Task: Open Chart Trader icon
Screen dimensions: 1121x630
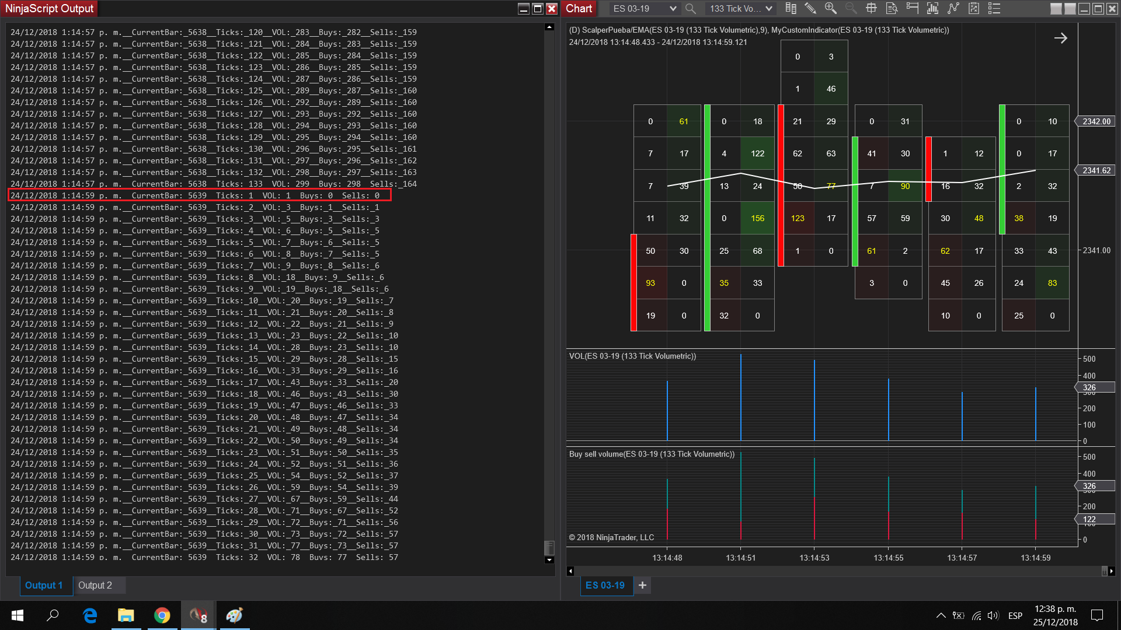Action: pos(912,9)
